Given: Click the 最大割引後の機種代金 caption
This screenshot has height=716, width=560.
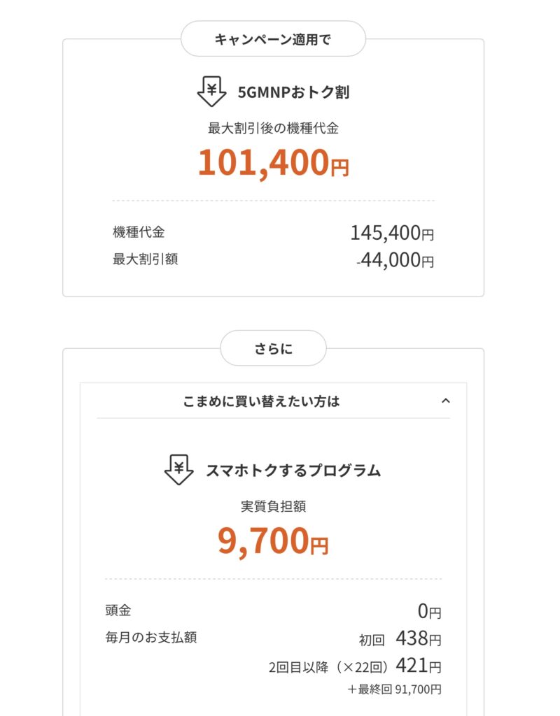Looking at the screenshot, I should coord(273,128).
